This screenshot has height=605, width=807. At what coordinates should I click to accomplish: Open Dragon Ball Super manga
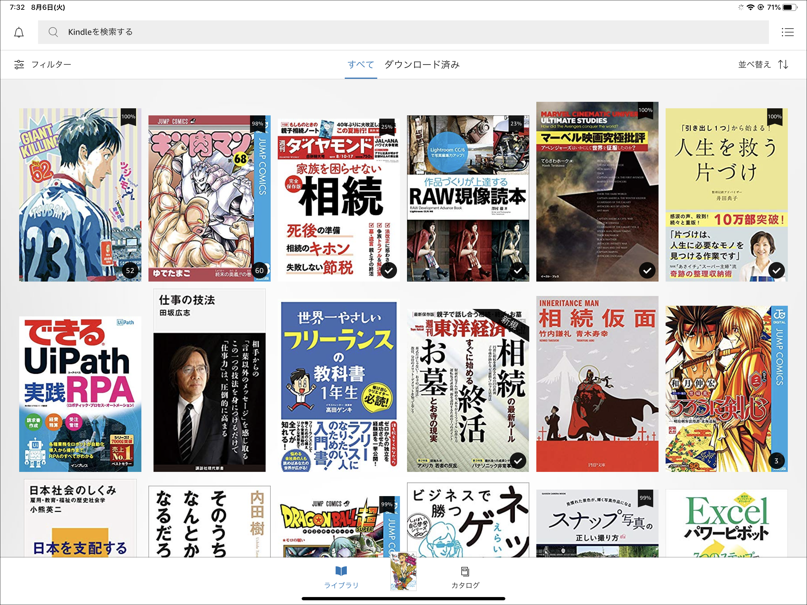pyautogui.click(x=339, y=526)
